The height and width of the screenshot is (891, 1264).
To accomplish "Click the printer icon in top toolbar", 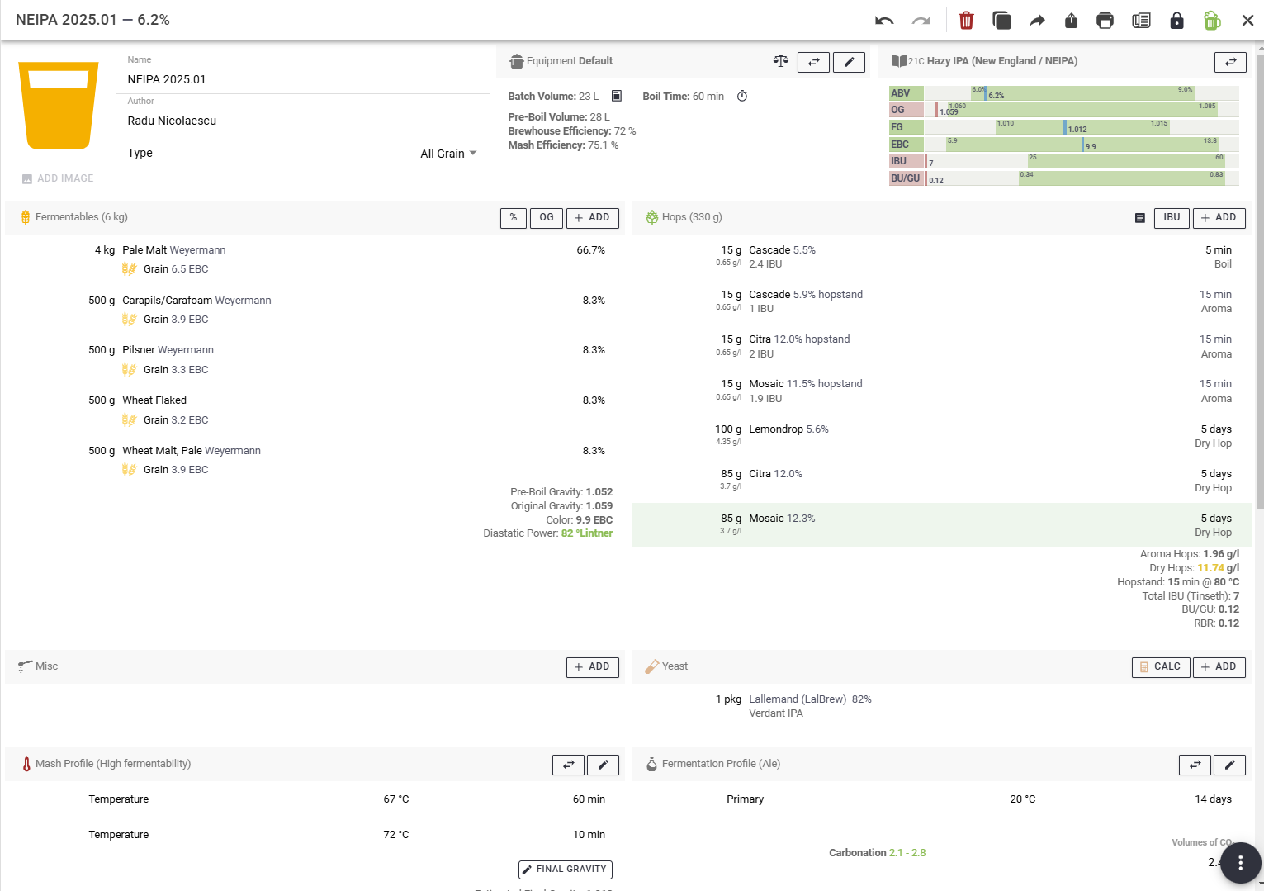I will 1105,21.
